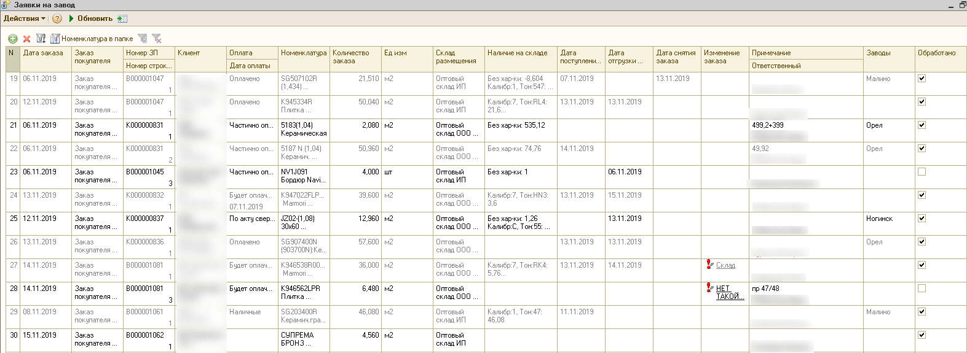Check the Обработано box for row 23
The width and height of the screenshot is (967, 353).
point(922,172)
